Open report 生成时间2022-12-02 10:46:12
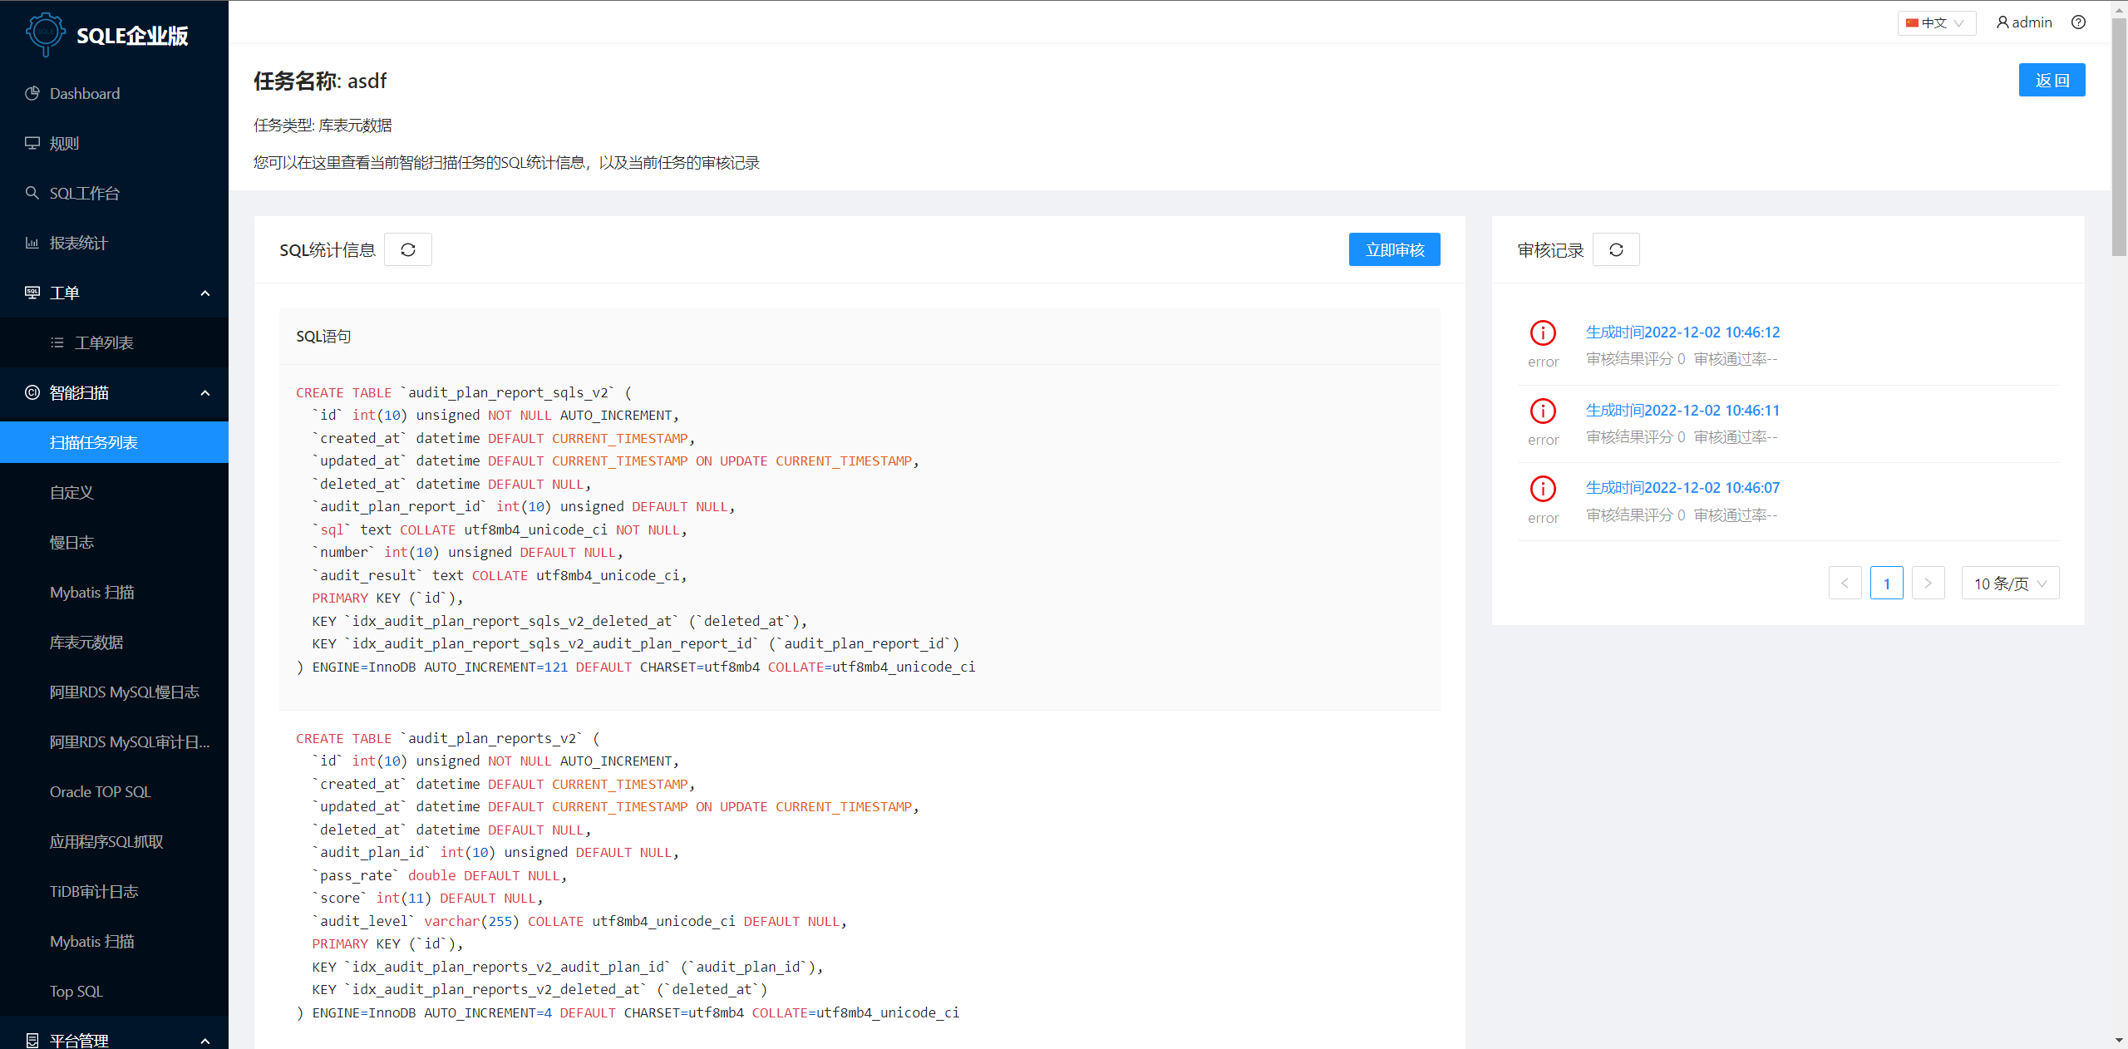The width and height of the screenshot is (2128, 1049). click(1682, 332)
